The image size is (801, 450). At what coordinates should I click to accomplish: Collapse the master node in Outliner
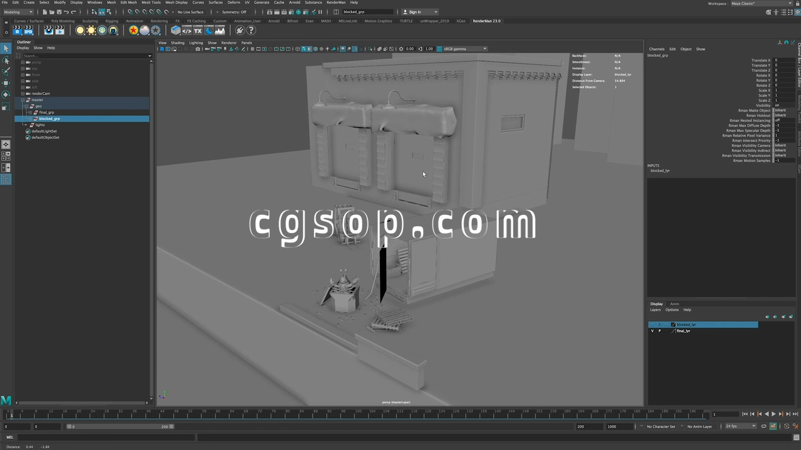pos(23,100)
